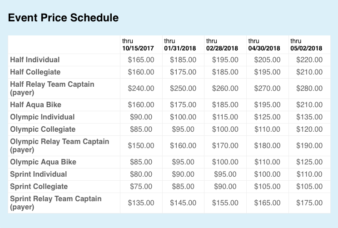Click the Half Individual row label
The height and width of the screenshot is (228, 338).
point(35,59)
